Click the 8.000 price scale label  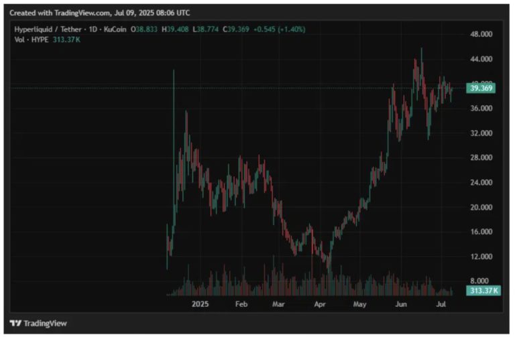[x=483, y=281]
